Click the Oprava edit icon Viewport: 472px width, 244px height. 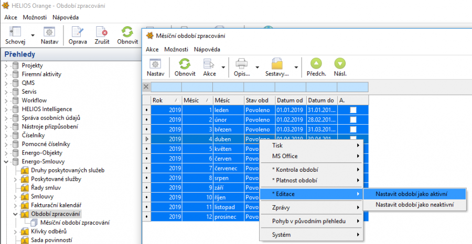(78, 31)
